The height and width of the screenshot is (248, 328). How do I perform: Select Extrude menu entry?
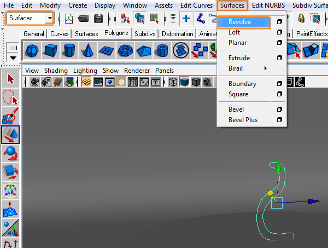pos(239,58)
